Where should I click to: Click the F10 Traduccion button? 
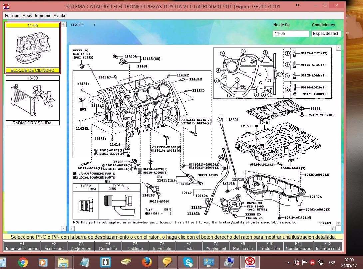[x=270, y=246]
